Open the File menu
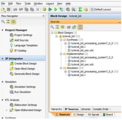Viewport: 122px width, 120px height. tap(3, 4)
